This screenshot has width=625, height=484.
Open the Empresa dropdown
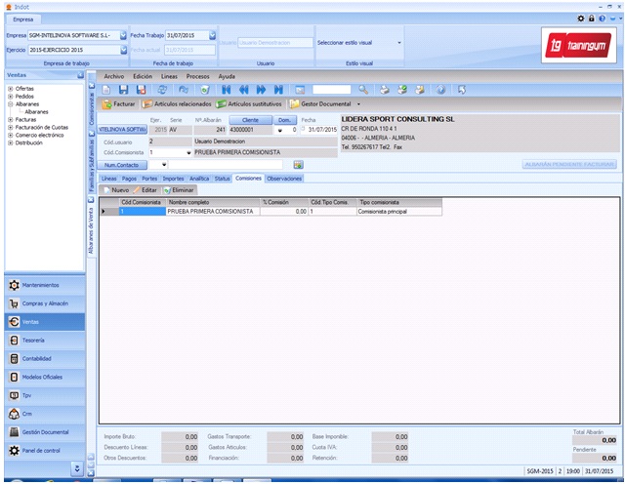pyautogui.click(x=124, y=35)
